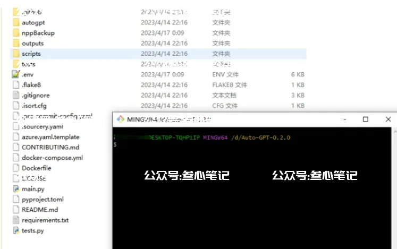Click the nppBackup folder icon
Viewport: 397px width, 249px height.
coord(16,32)
